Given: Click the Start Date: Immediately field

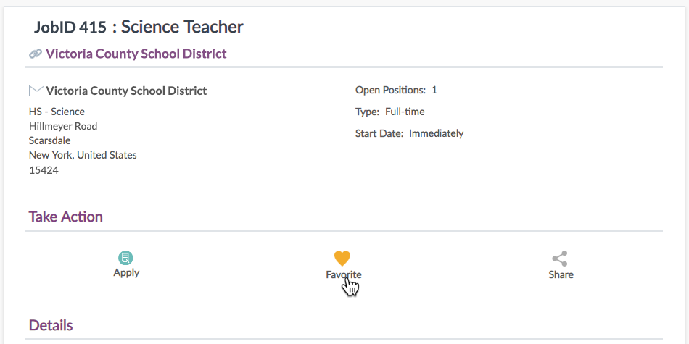Looking at the screenshot, I should click(410, 133).
